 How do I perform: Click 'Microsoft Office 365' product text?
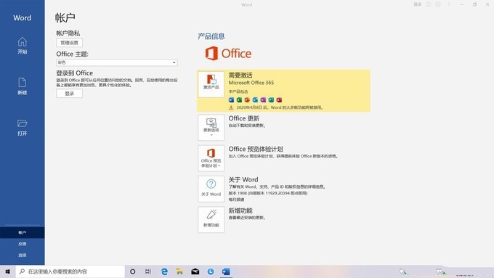[251, 83]
